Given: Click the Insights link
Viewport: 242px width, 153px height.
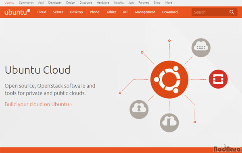Looking at the screenshot, I should (119, 3).
